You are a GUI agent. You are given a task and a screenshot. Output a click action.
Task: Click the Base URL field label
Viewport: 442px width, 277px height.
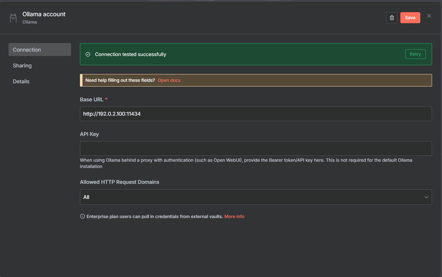point(91,99)
